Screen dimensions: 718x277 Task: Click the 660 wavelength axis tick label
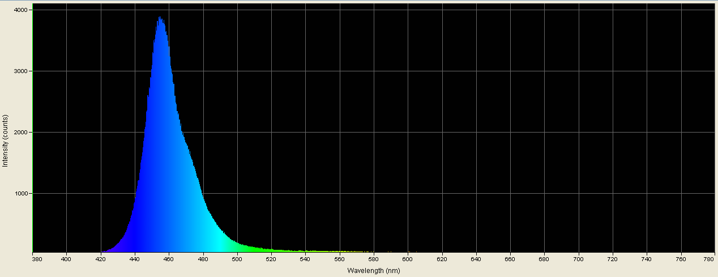510,259
